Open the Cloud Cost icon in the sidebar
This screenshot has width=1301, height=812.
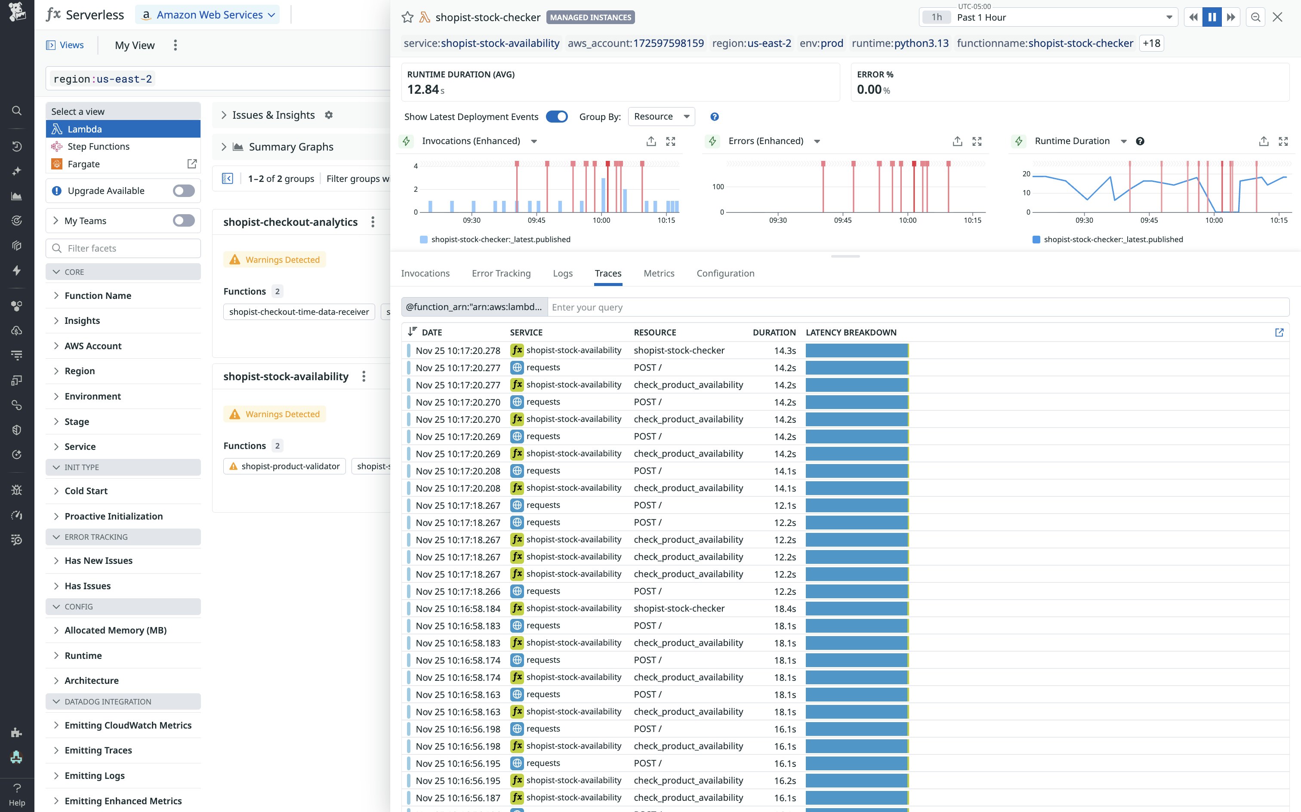[x=17, y=330]
